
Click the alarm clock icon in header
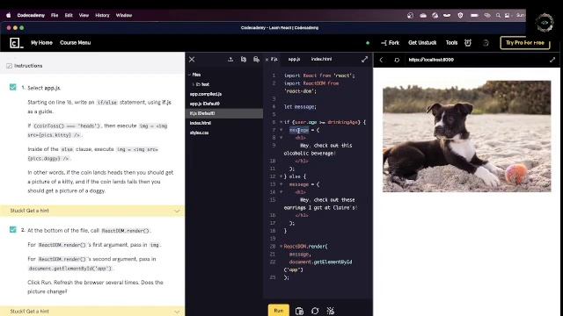468,43
